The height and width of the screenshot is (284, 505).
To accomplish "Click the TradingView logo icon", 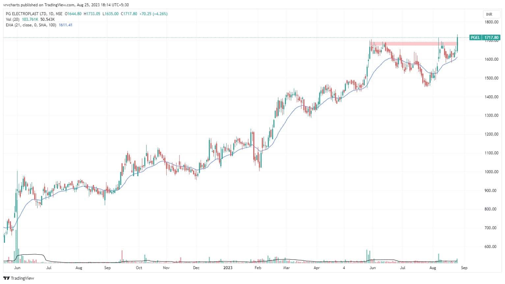I will pos(7,278).
